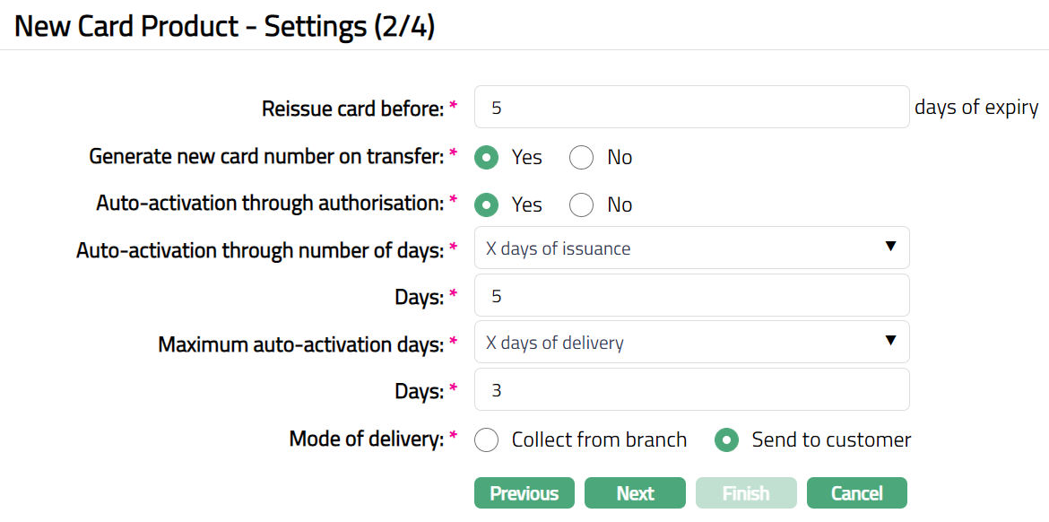Click the 'New Card Product - Settings' heading
Screen dimensions: 1049x522
[224, 26]
